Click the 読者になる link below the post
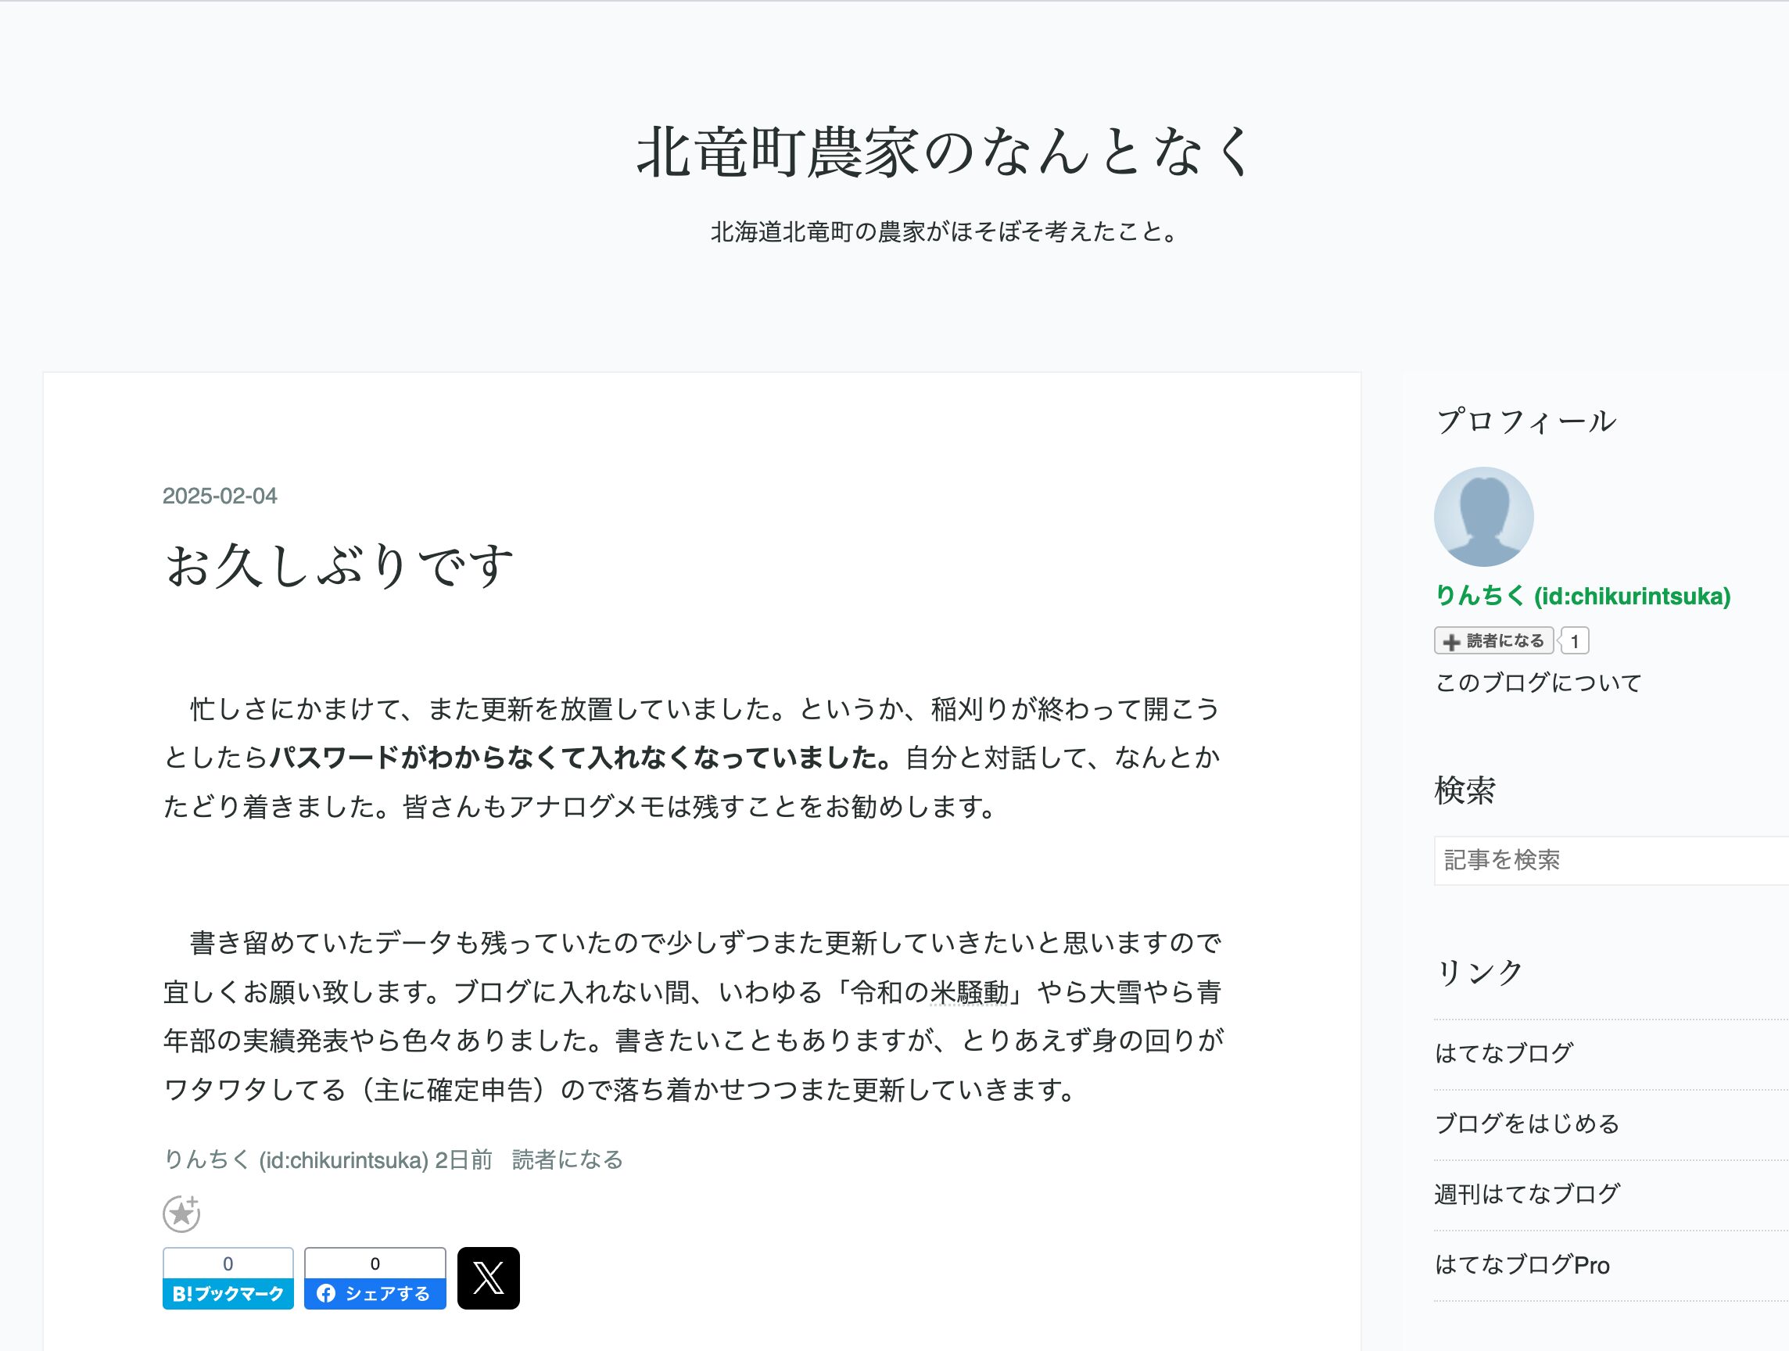 (567, 1160)
